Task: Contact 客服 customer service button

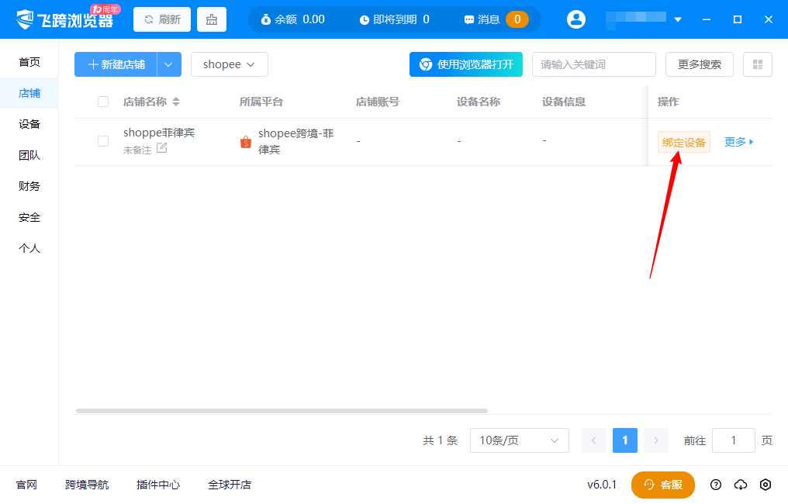Action: tap(663, 485)
